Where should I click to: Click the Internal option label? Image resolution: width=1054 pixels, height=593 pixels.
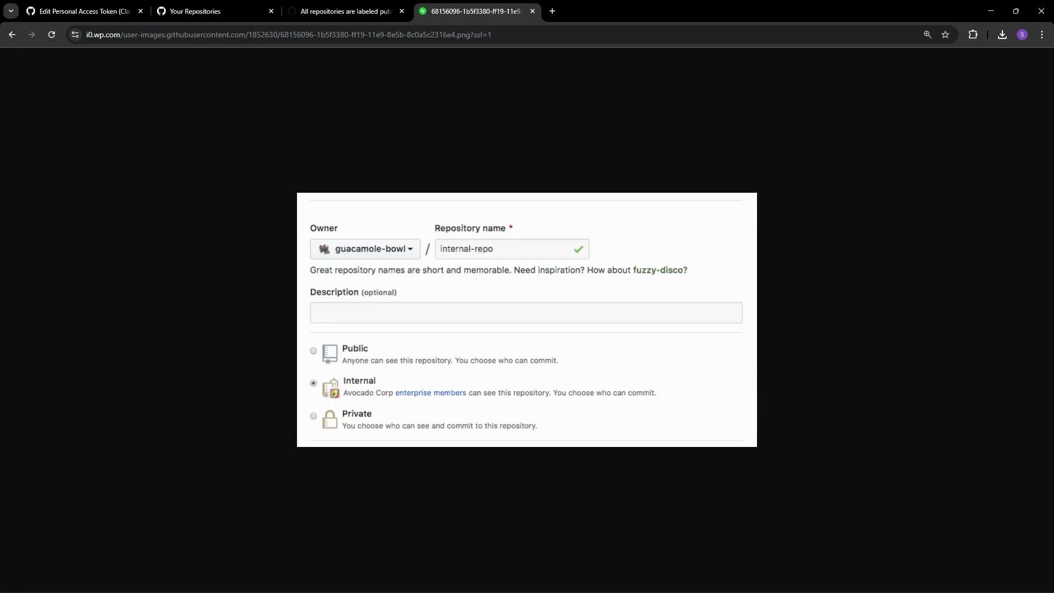359,381
